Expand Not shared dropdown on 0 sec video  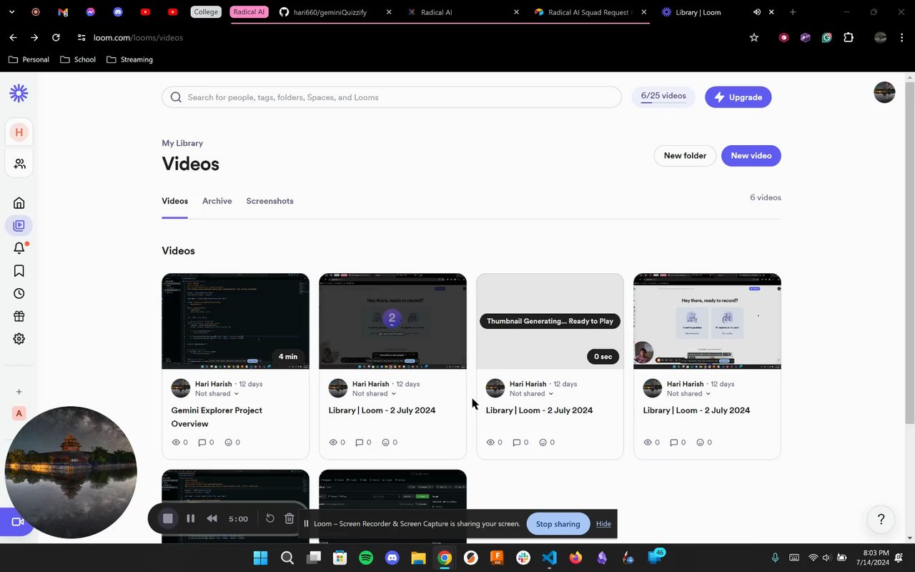[531, 394]
